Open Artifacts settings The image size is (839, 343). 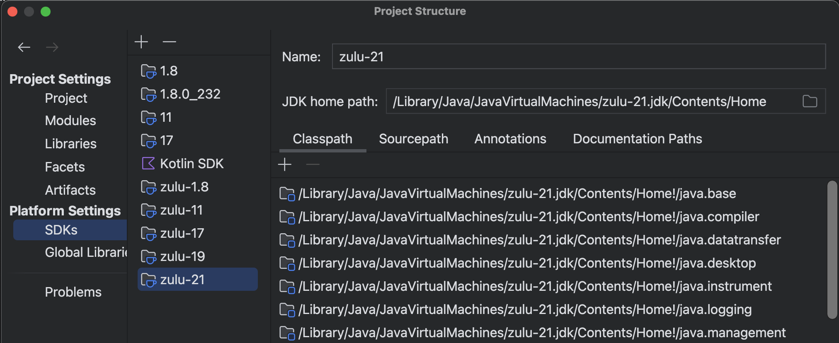[x=70, y=190]
